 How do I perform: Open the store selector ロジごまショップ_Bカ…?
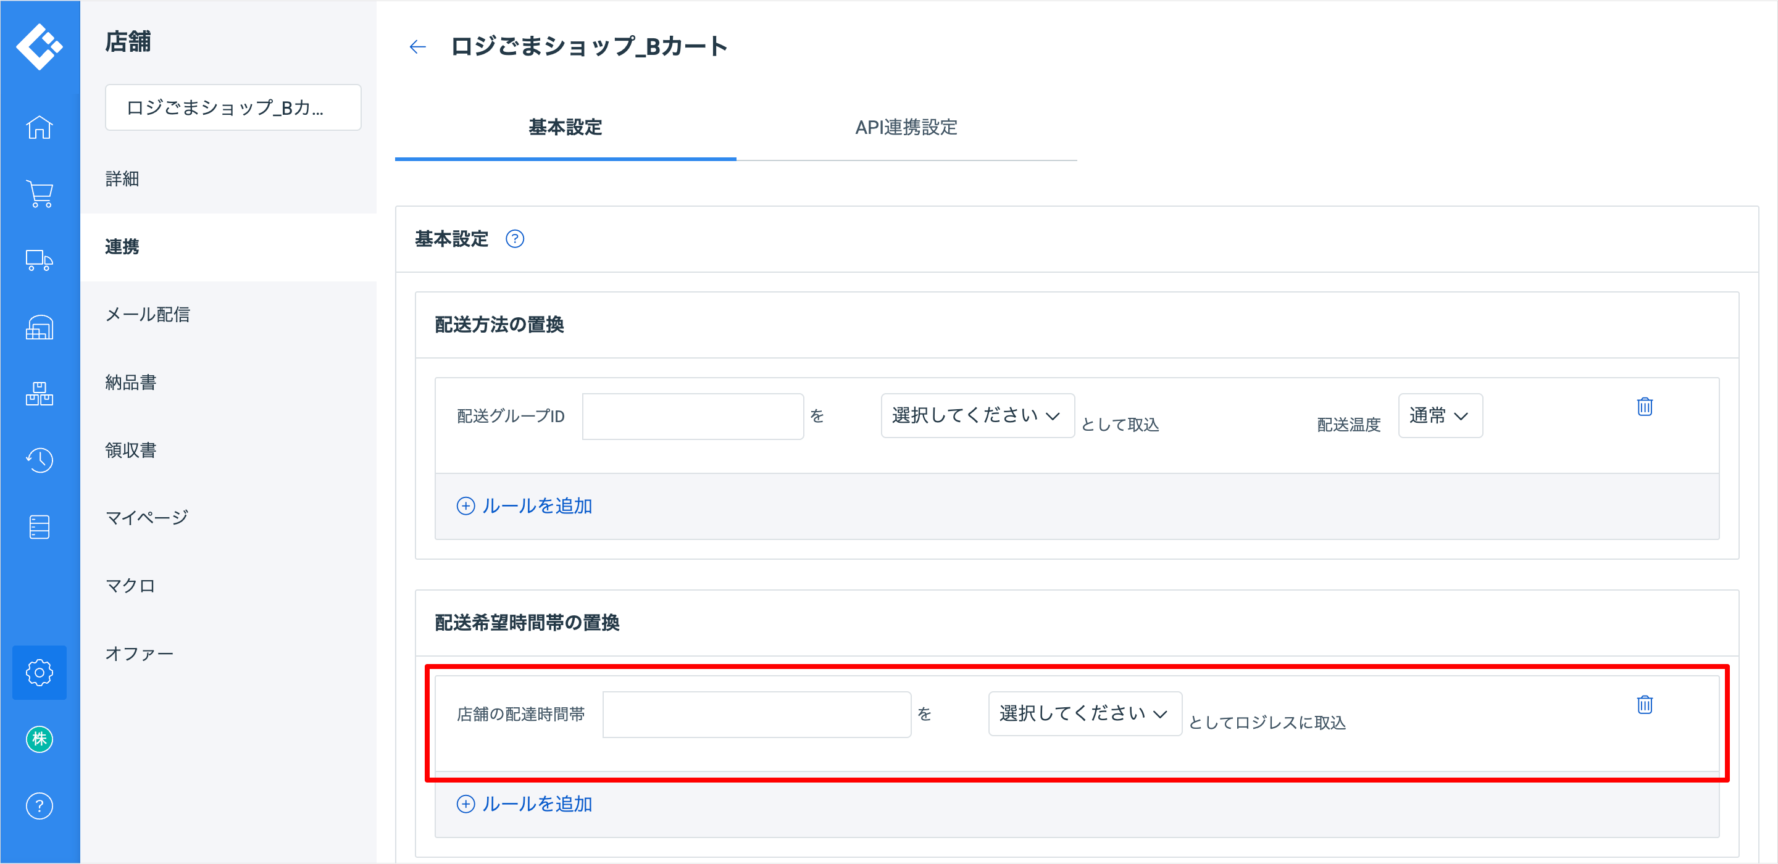tap(233, 107)
